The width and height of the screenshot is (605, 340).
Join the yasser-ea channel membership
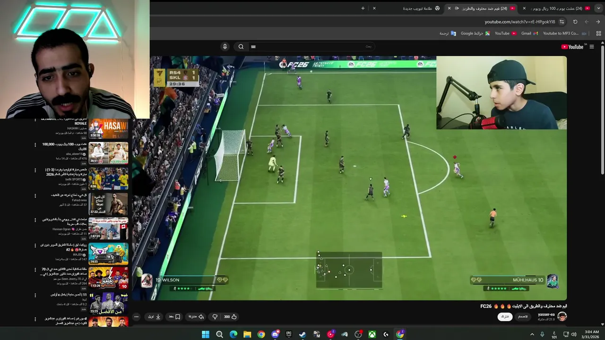(x=523, y=316)
